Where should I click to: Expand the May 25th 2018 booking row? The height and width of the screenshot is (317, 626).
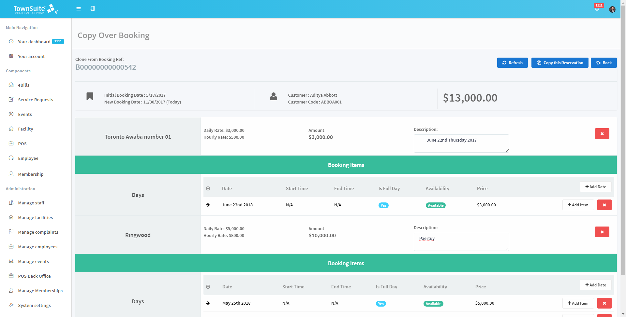[208, 303]
